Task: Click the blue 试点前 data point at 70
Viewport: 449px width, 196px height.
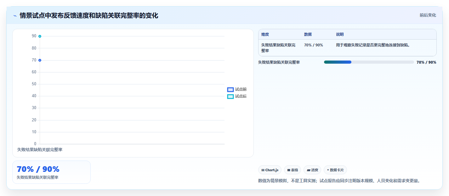Action: pos(40,60)
